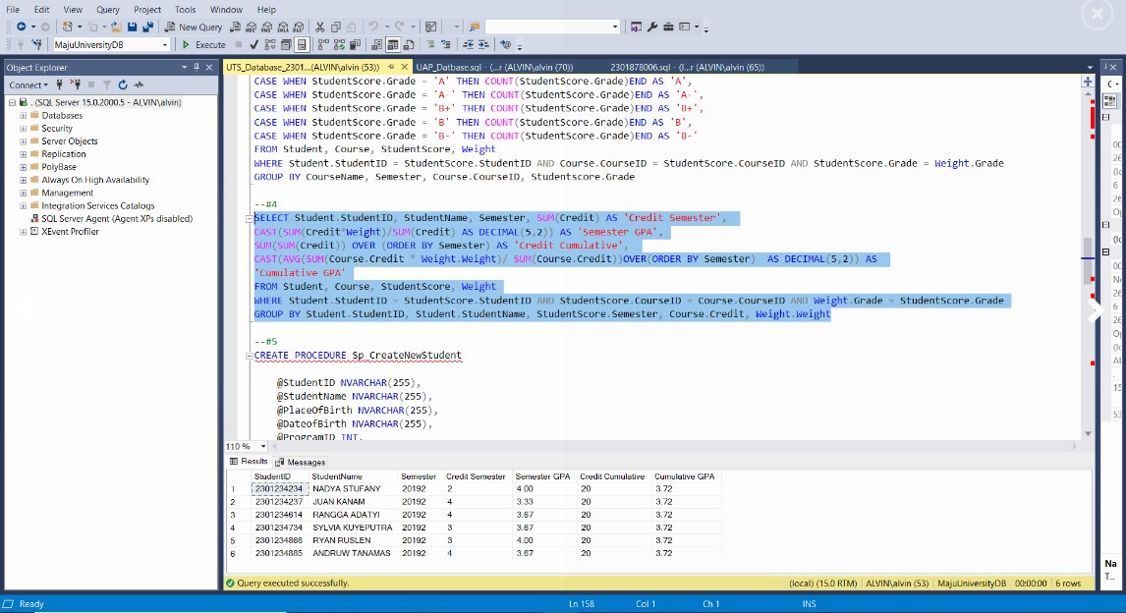Click the Save file icon
This screenshot has height=613, width=1126.
(132, 28)
